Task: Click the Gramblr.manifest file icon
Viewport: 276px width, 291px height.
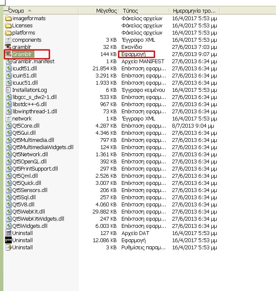Action: 8,61
